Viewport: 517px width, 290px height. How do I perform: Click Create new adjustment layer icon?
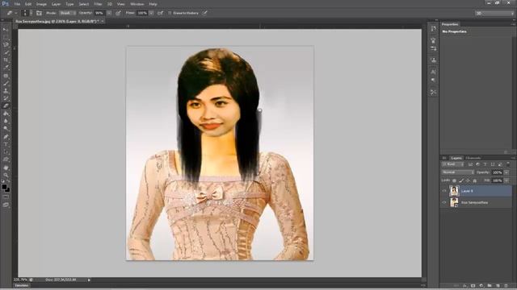[481, 286]
